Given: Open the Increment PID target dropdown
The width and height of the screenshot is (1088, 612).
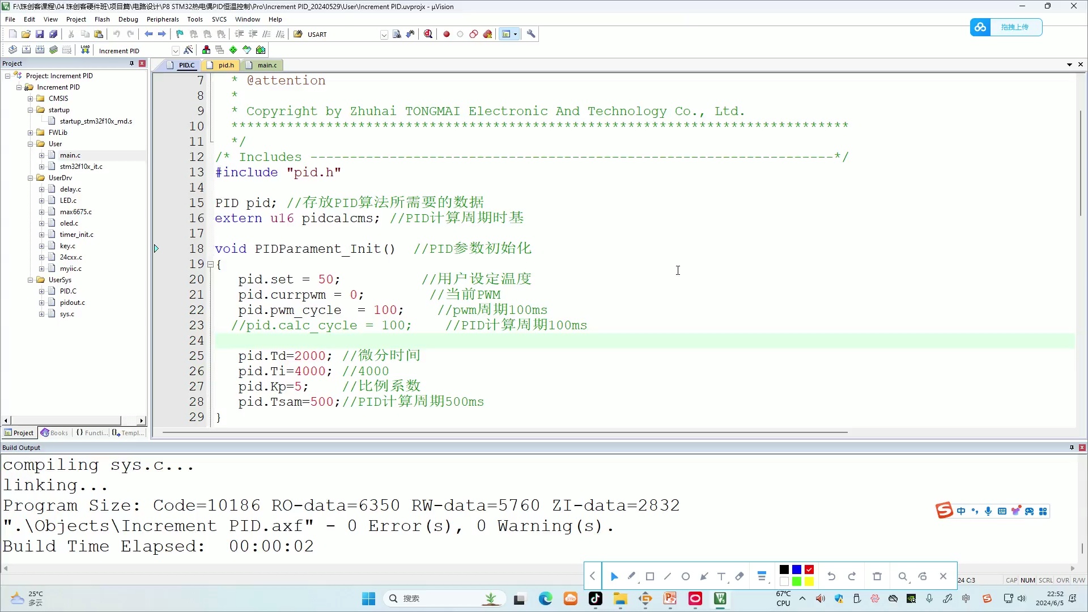Looking at the screenshot, I should point(176,50).
